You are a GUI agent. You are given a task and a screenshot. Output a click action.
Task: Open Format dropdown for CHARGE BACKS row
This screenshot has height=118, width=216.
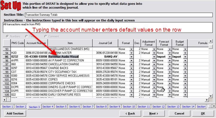click(x=131, y=68)
